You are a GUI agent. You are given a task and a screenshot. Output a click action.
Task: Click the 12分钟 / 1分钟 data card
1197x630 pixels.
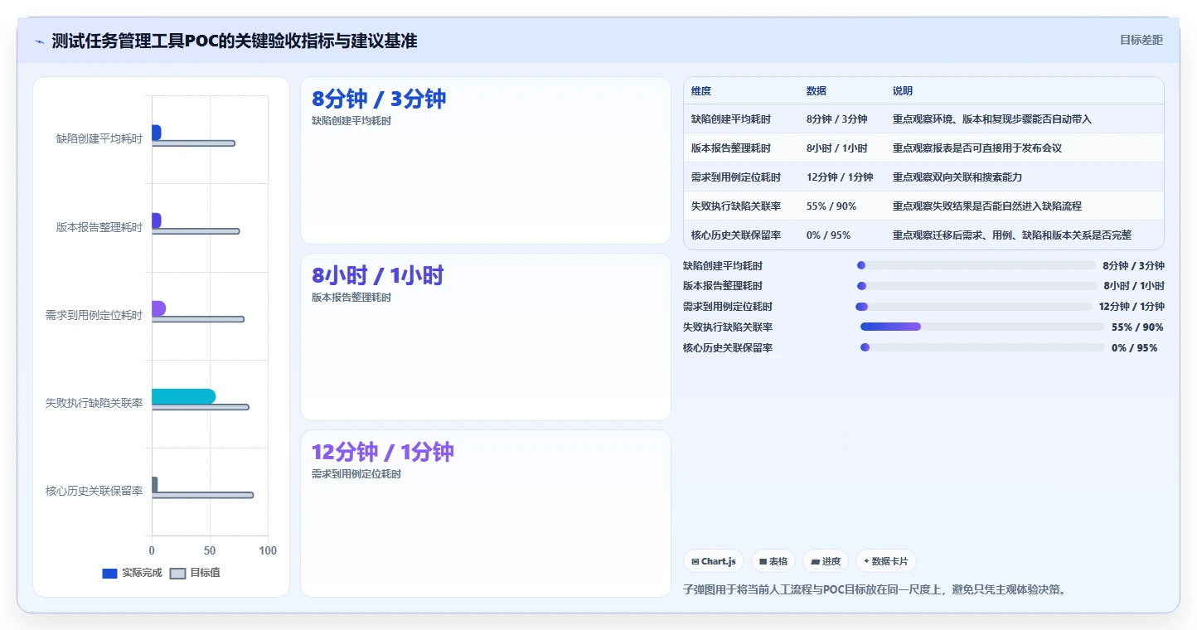[485, 513]
